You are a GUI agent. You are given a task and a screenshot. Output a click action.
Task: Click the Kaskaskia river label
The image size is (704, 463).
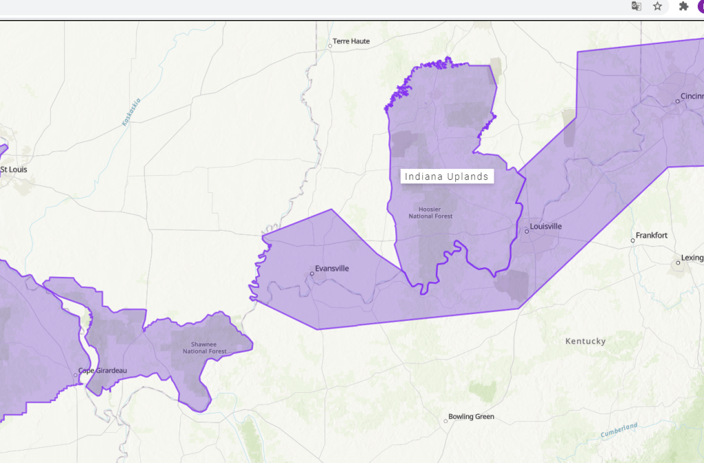click(131, 112)
